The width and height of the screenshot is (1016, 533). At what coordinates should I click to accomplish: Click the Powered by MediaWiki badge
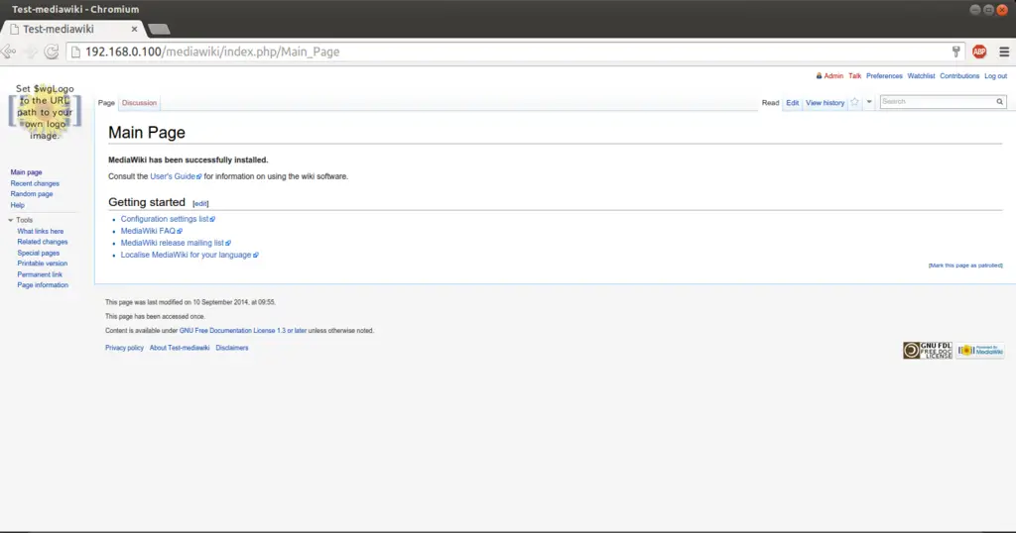[979, 350]
